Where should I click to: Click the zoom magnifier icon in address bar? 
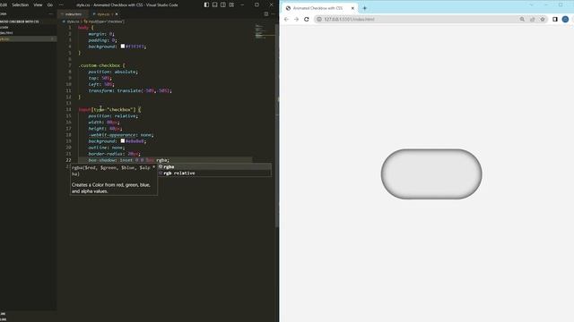click(522, 20)
